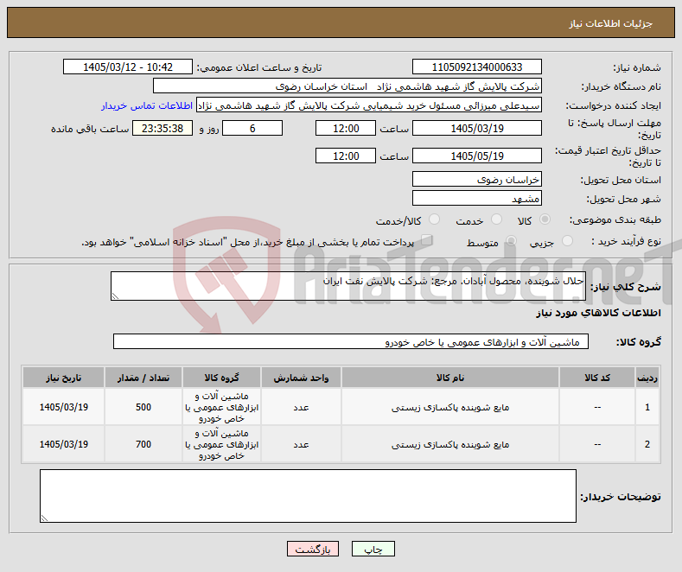The image size is (682, 572).
Task: Choose the متوسط purchase type radio
Action: (511, 241)
